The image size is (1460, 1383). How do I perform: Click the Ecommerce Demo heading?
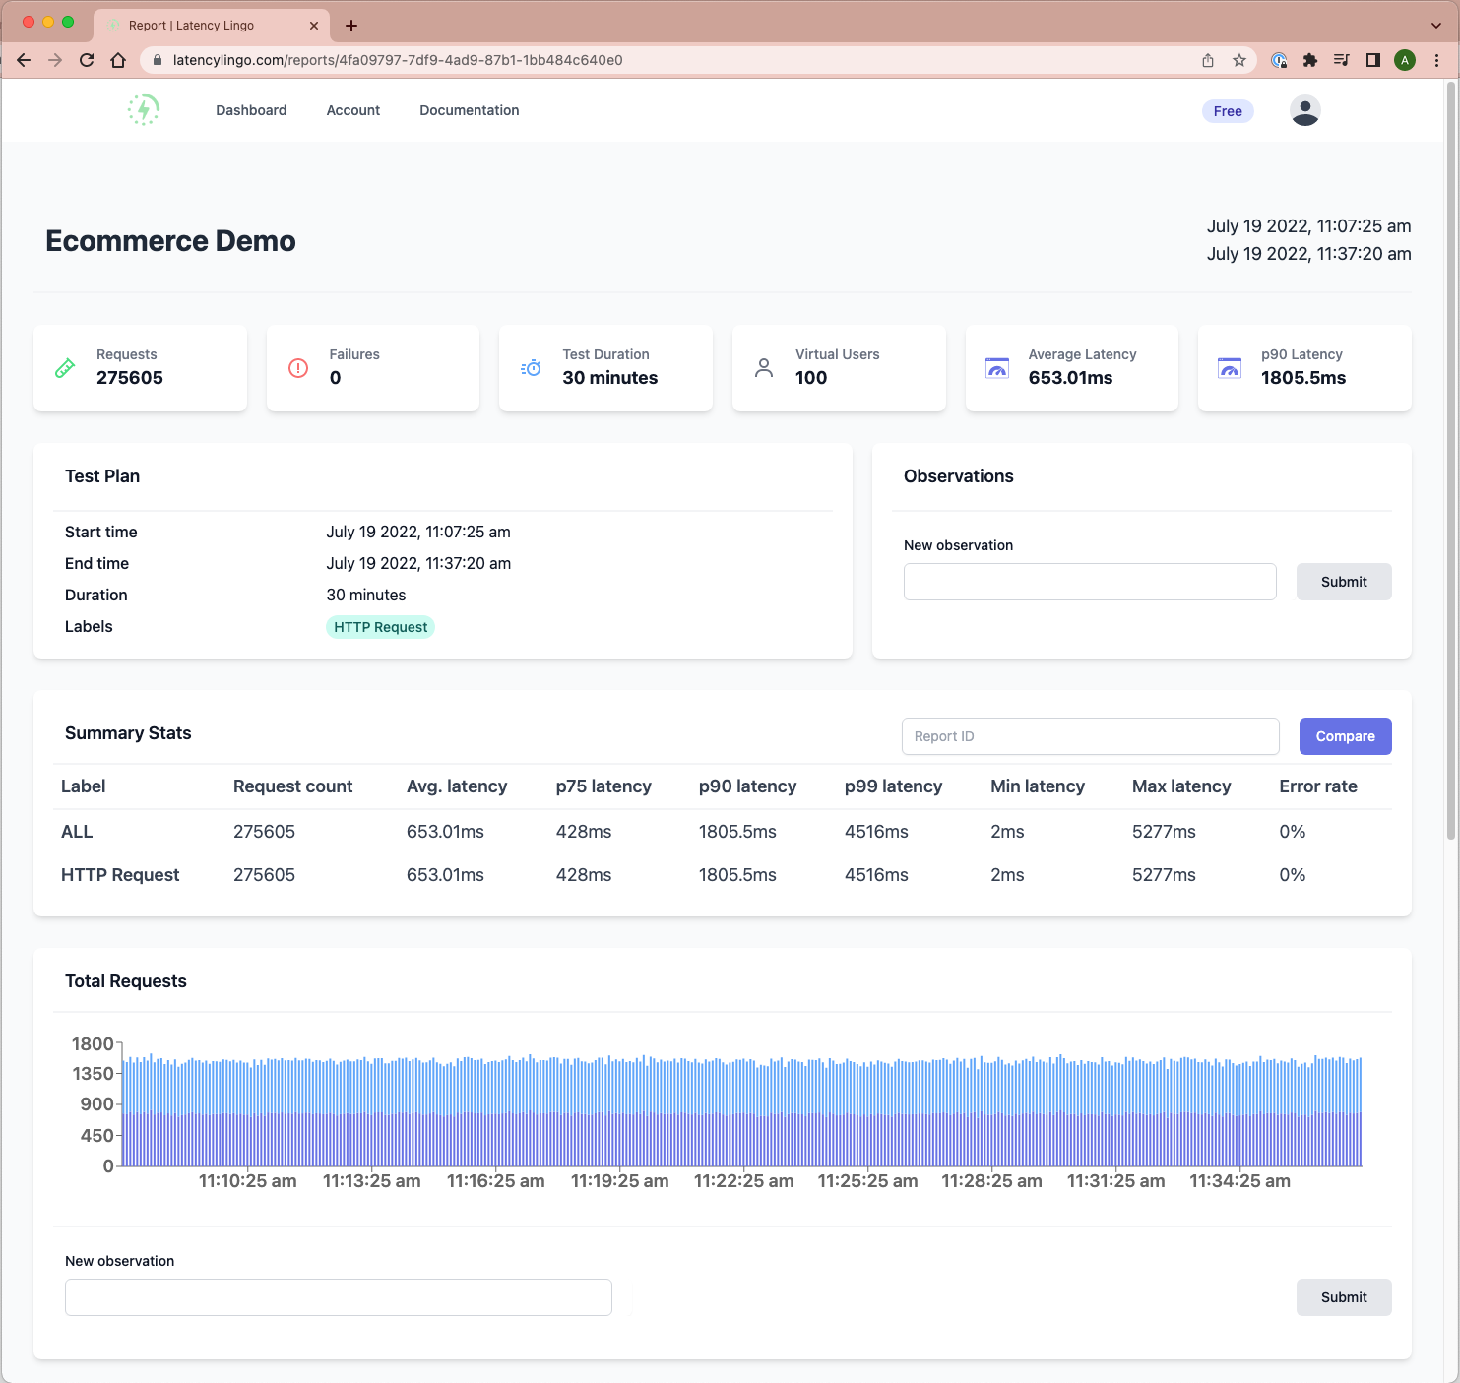click(170, 241)
